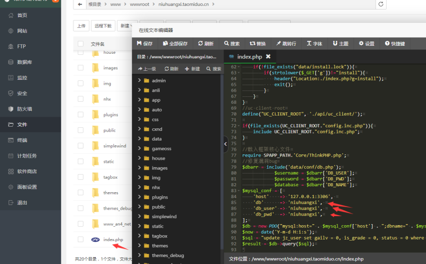
Task: Open the 监控 monitoring sidebar item
Action: (30, 78)
